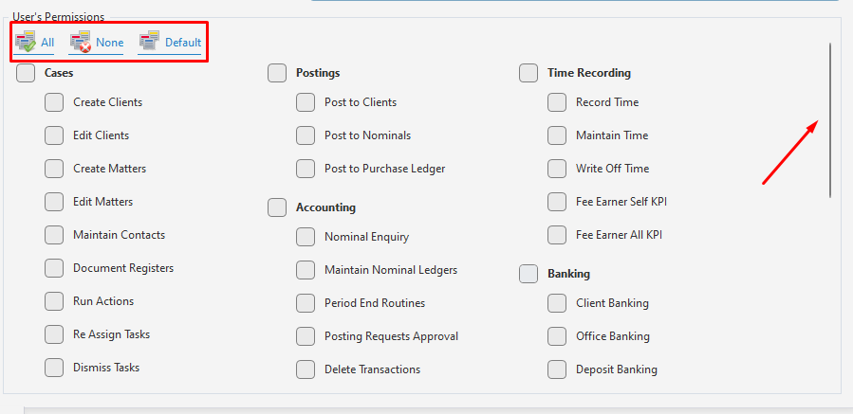Screen dimensions: 853x414
Task: Check the Edit Matters checkbox
Action: point(54,202)
